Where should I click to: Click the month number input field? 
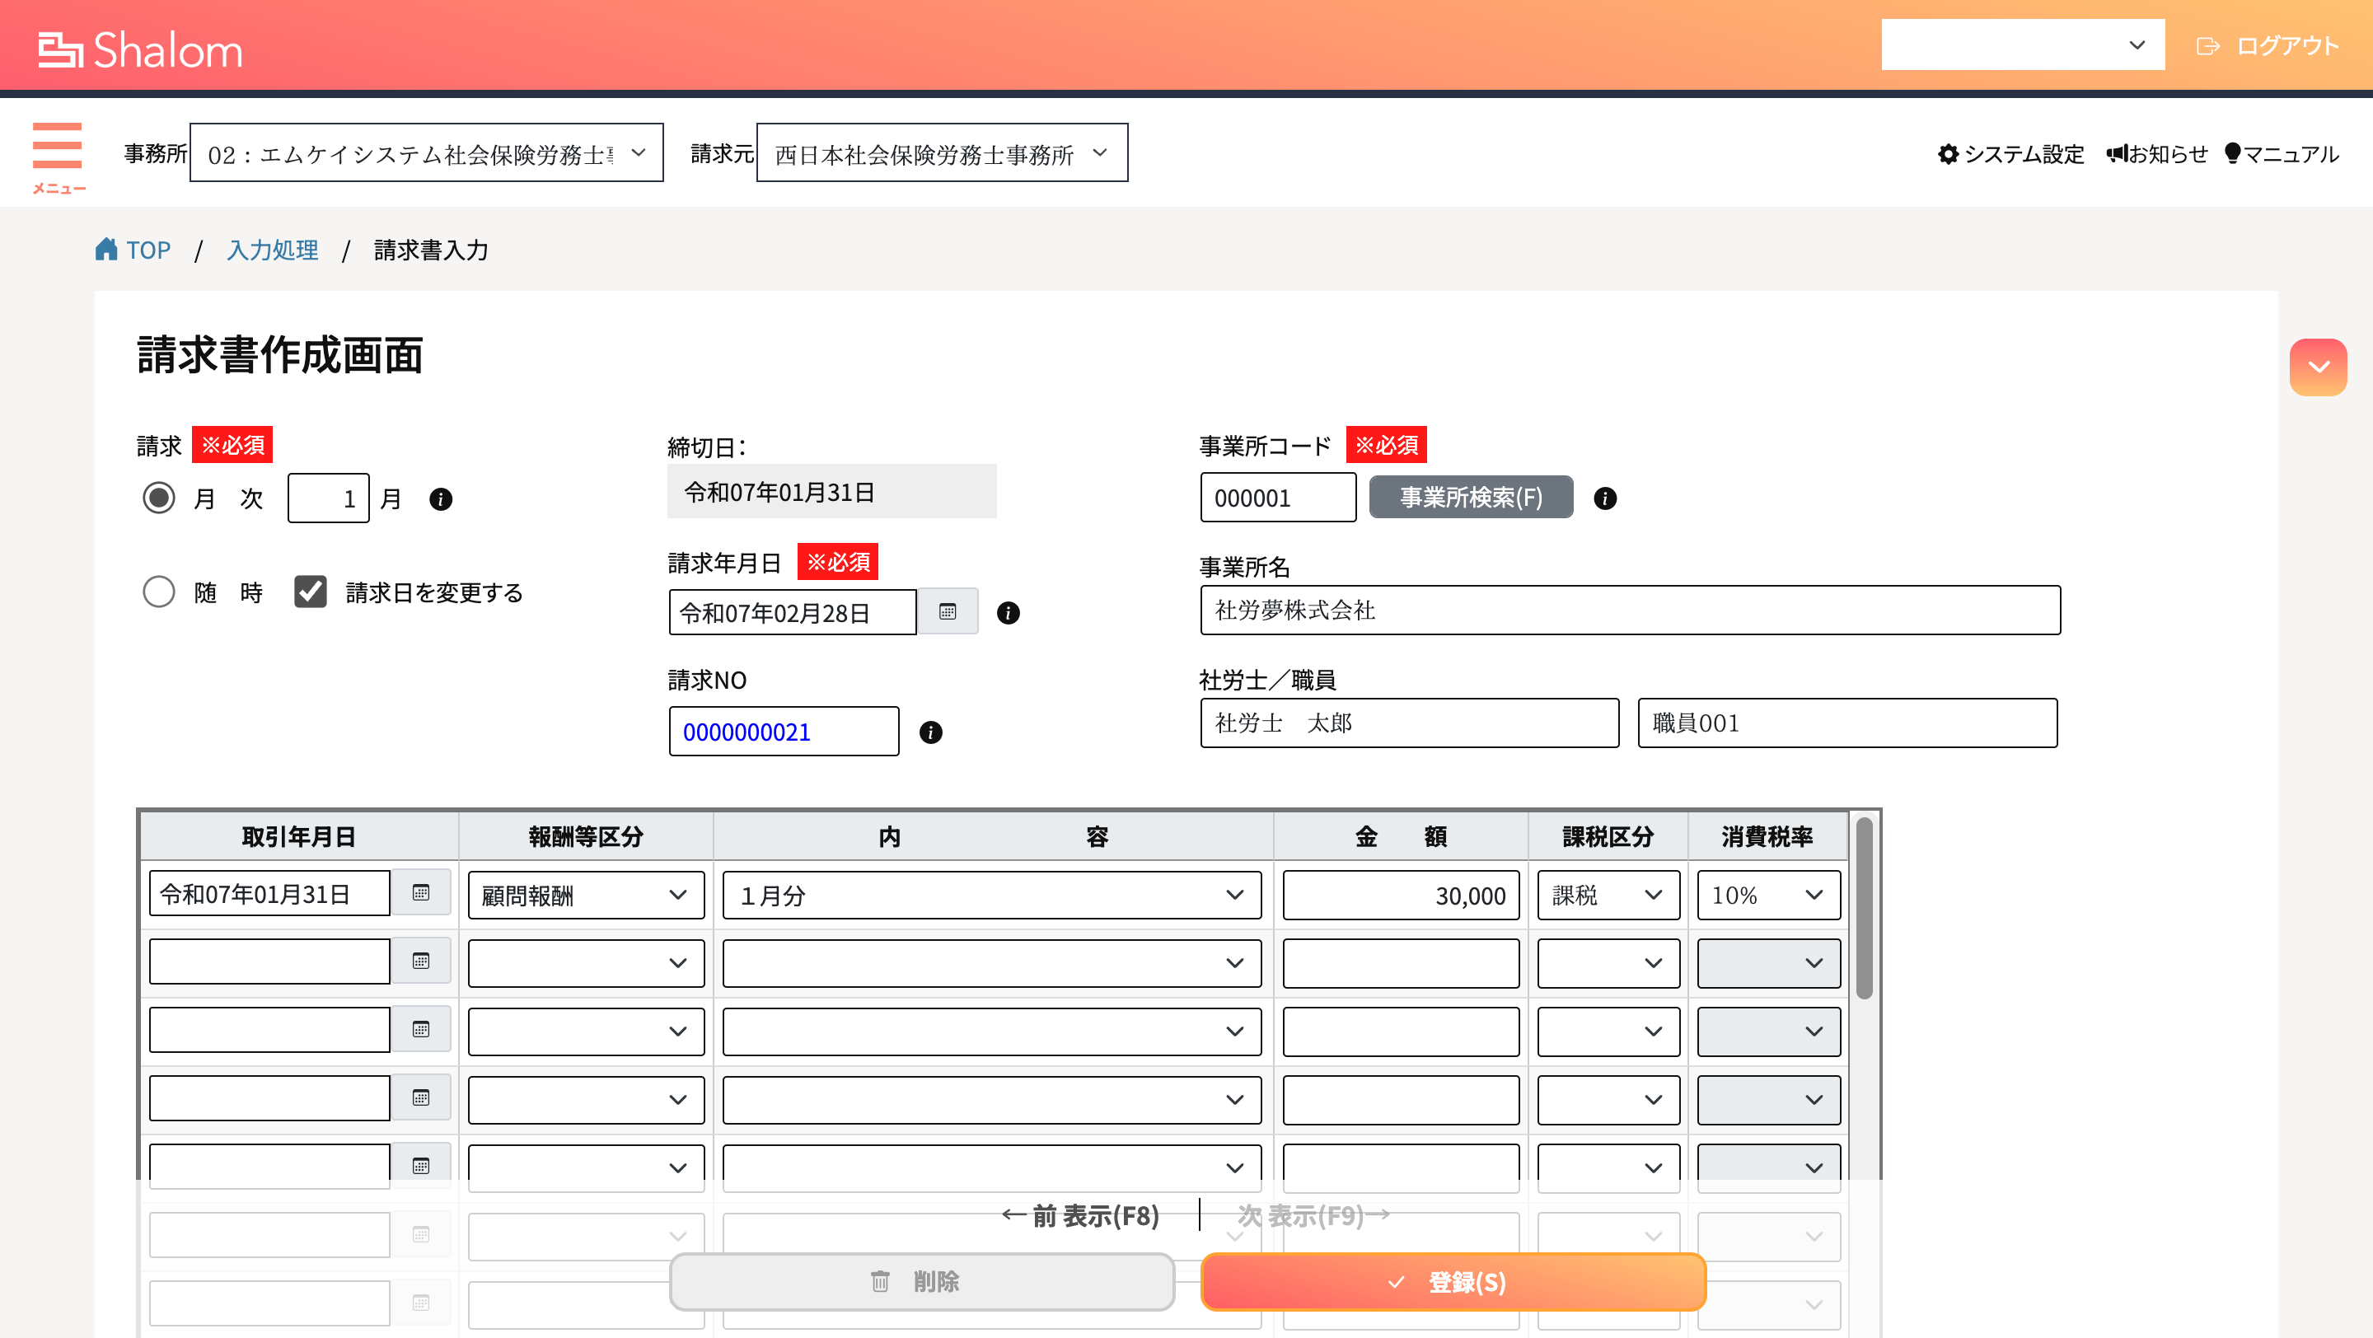328,498
